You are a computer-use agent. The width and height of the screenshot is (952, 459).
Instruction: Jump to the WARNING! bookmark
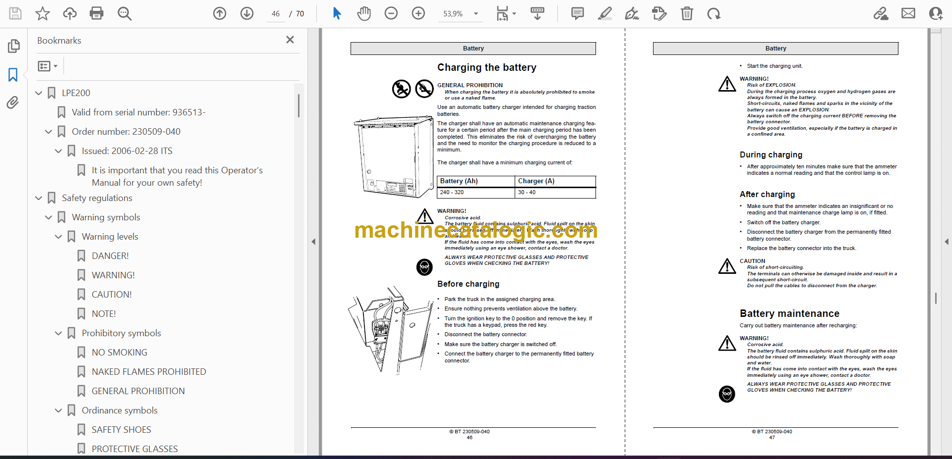[113, 275]
